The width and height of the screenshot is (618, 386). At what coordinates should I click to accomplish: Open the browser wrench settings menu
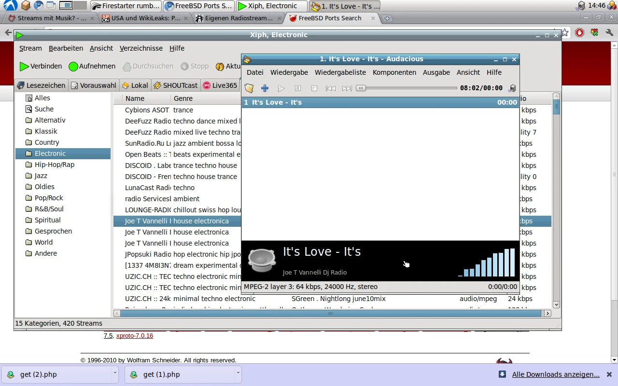pos(609,33)
